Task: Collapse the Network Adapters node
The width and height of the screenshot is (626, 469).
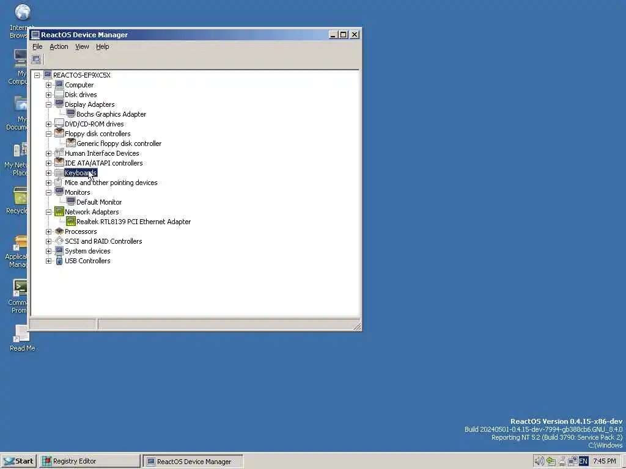Action: (x=49, y=212)
